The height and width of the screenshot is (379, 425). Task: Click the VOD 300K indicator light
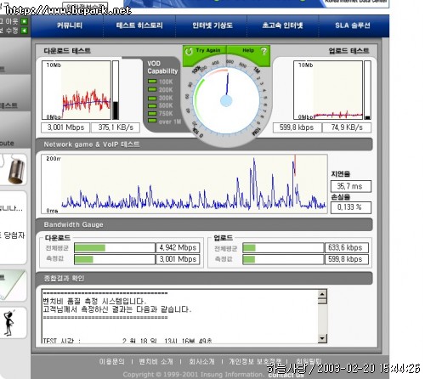[x=152, y=98]
